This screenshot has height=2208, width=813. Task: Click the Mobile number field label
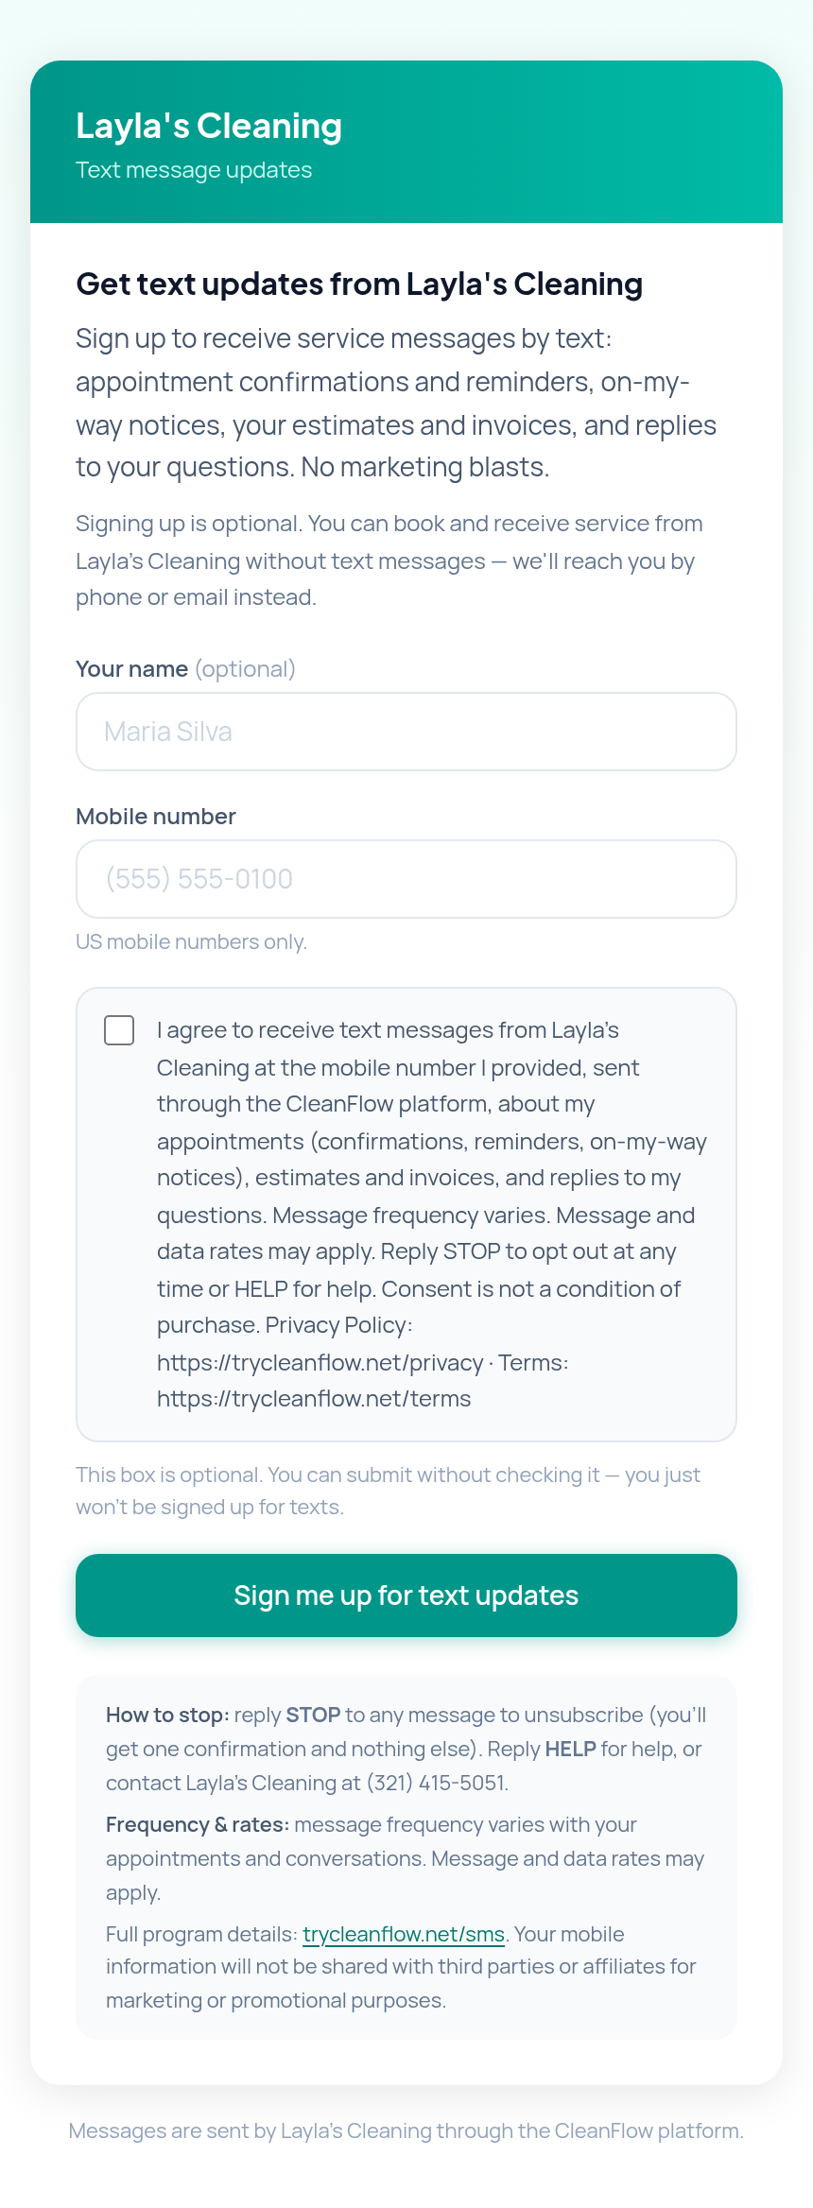point(156,817)
